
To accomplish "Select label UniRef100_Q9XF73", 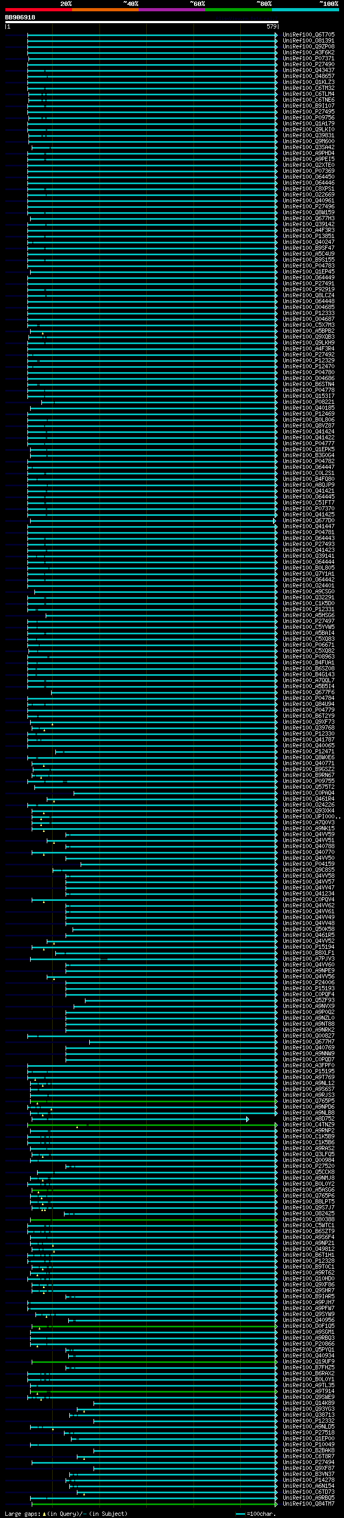I will [309, 722].
